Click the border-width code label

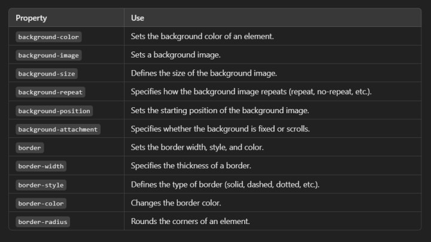[41, 166]
